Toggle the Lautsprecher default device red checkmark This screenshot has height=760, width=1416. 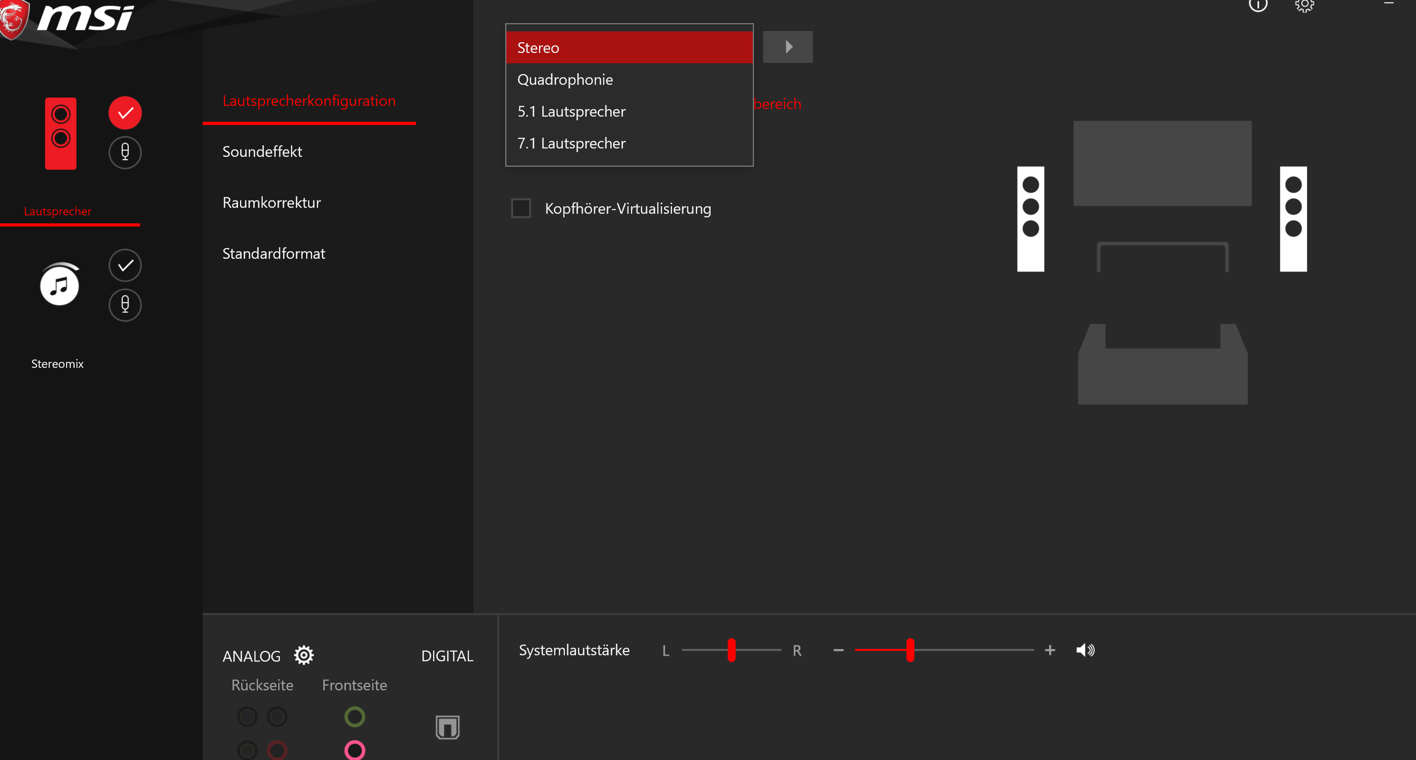[x=125, y=113]
